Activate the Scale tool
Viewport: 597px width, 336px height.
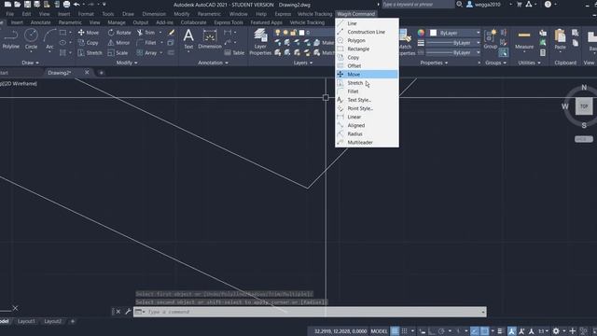118,53
